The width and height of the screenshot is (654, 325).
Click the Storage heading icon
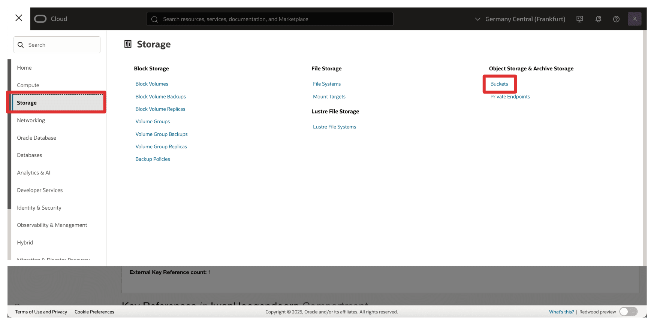click(128, 44)
